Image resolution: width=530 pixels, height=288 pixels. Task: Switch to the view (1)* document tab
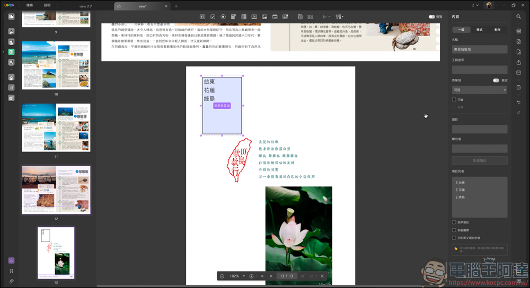tap(85, 6)
